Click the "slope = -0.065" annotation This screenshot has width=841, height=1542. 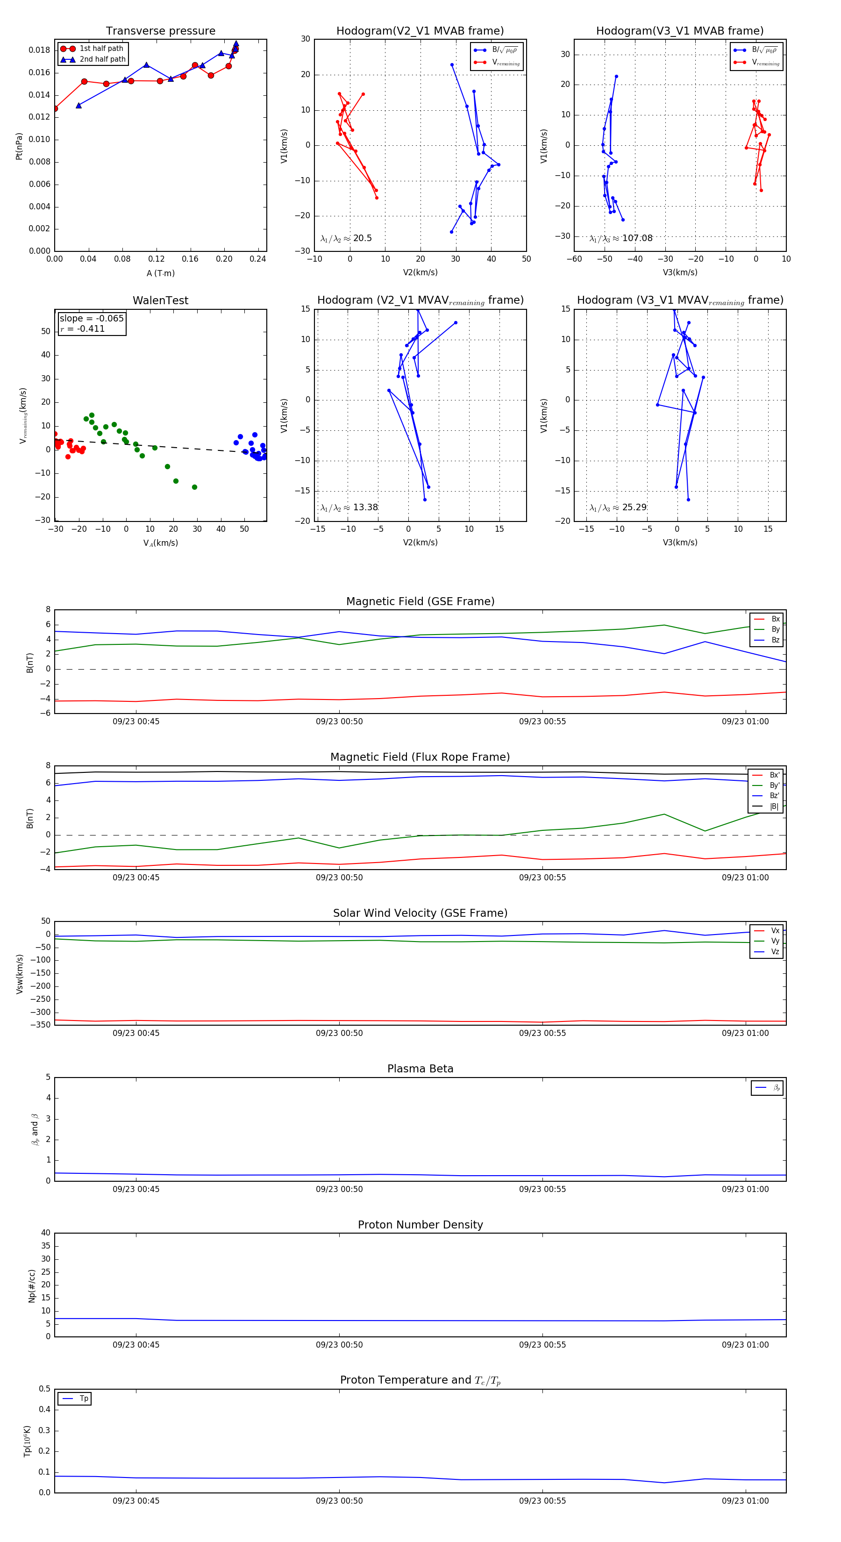pos(92,319)
